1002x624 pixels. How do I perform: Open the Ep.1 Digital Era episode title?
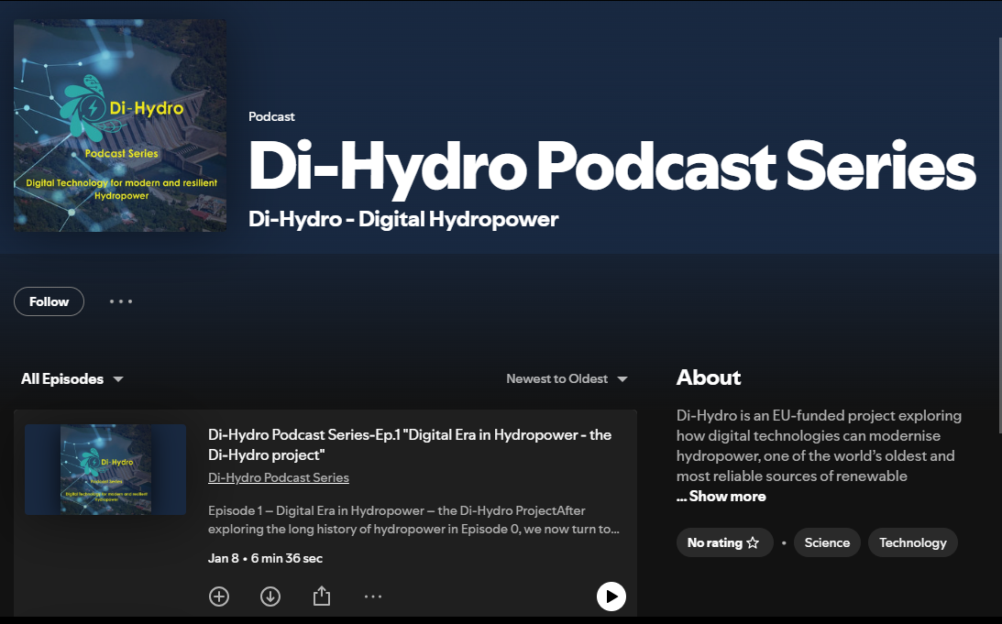click(x=409, y=444)
